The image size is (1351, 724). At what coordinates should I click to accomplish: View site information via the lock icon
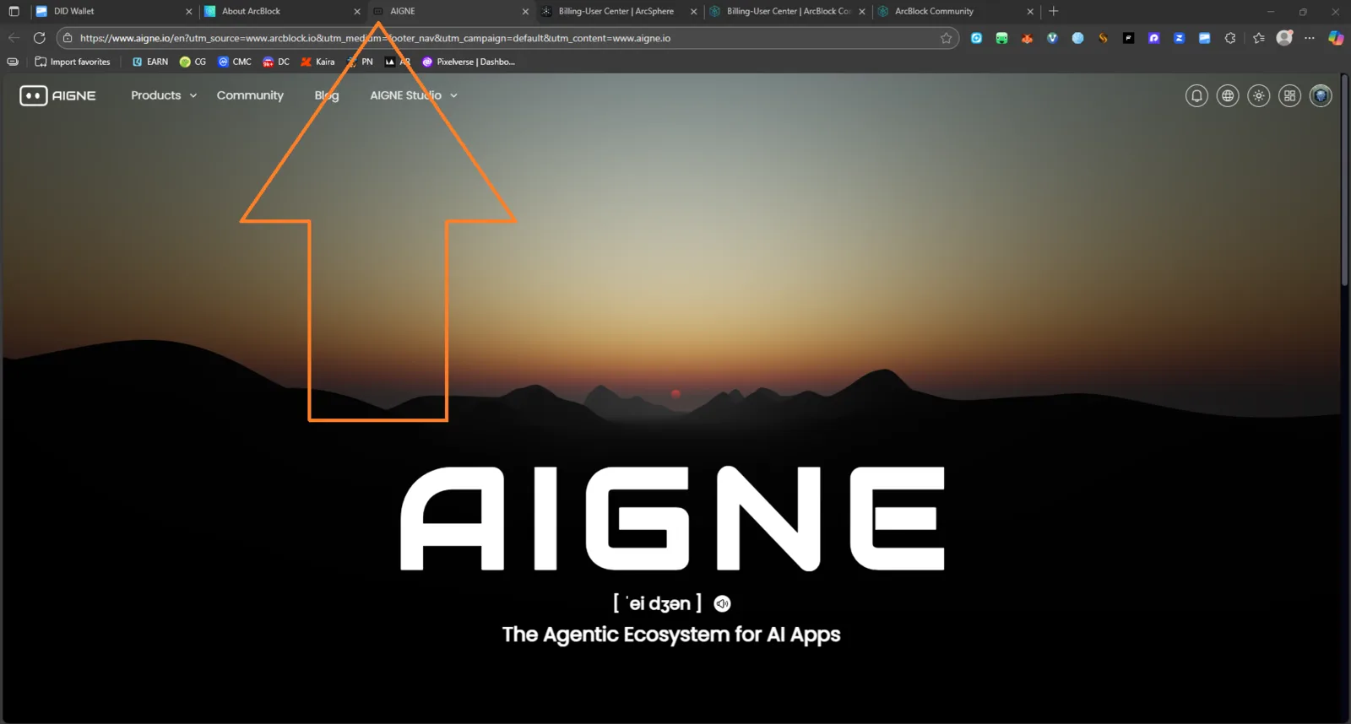(68, 38)
